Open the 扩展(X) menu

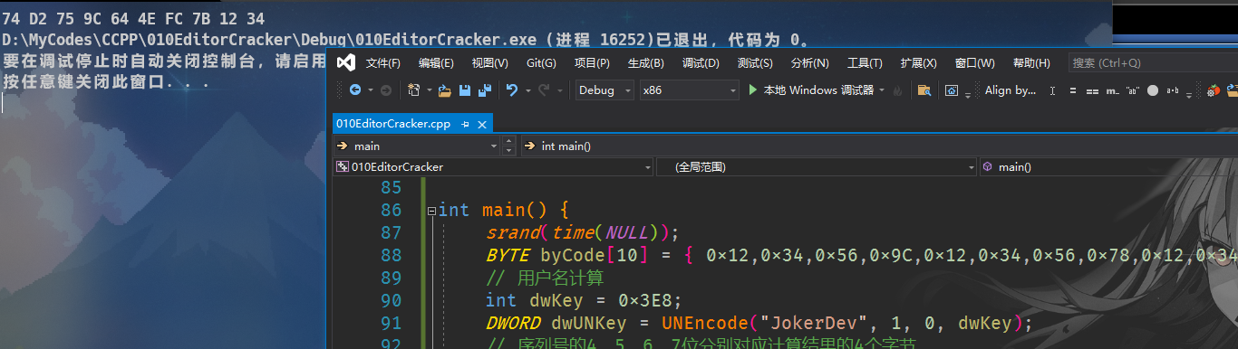[918, 63]
